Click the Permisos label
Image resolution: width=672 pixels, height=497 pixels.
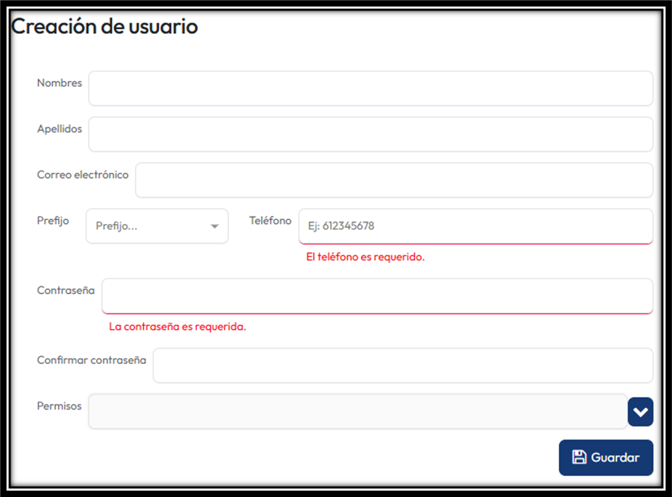tap(59, 406)
